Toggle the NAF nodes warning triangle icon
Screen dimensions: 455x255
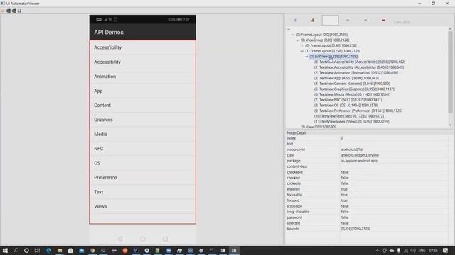pyautogui.click(x=313, y=21)
